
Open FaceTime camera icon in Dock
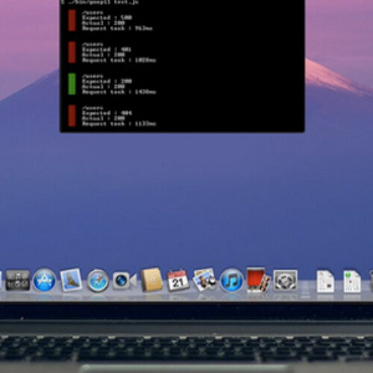(125, 280)
